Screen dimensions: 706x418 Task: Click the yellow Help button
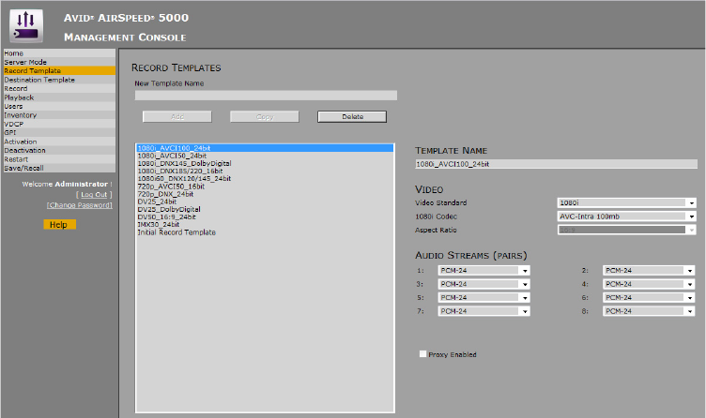pos(59,225)
